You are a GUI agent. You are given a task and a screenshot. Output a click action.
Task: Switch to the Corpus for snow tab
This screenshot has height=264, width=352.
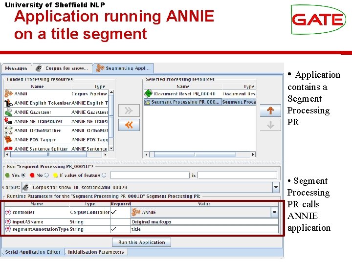tap(63, 68)
